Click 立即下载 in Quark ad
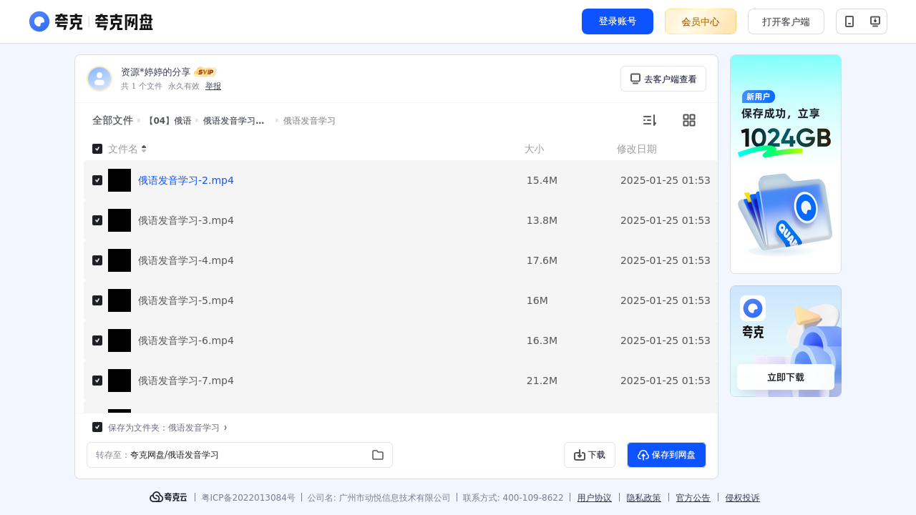 [786, 377]
